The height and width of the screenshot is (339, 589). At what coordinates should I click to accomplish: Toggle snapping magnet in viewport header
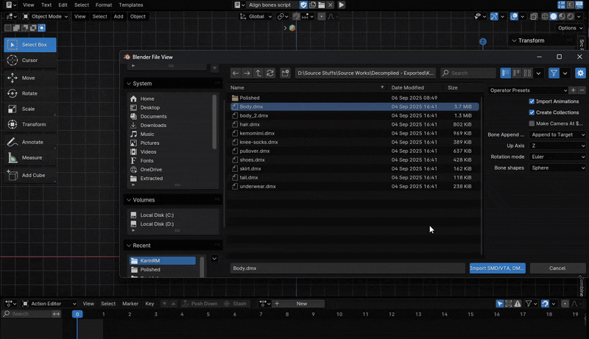coord(297,16)
